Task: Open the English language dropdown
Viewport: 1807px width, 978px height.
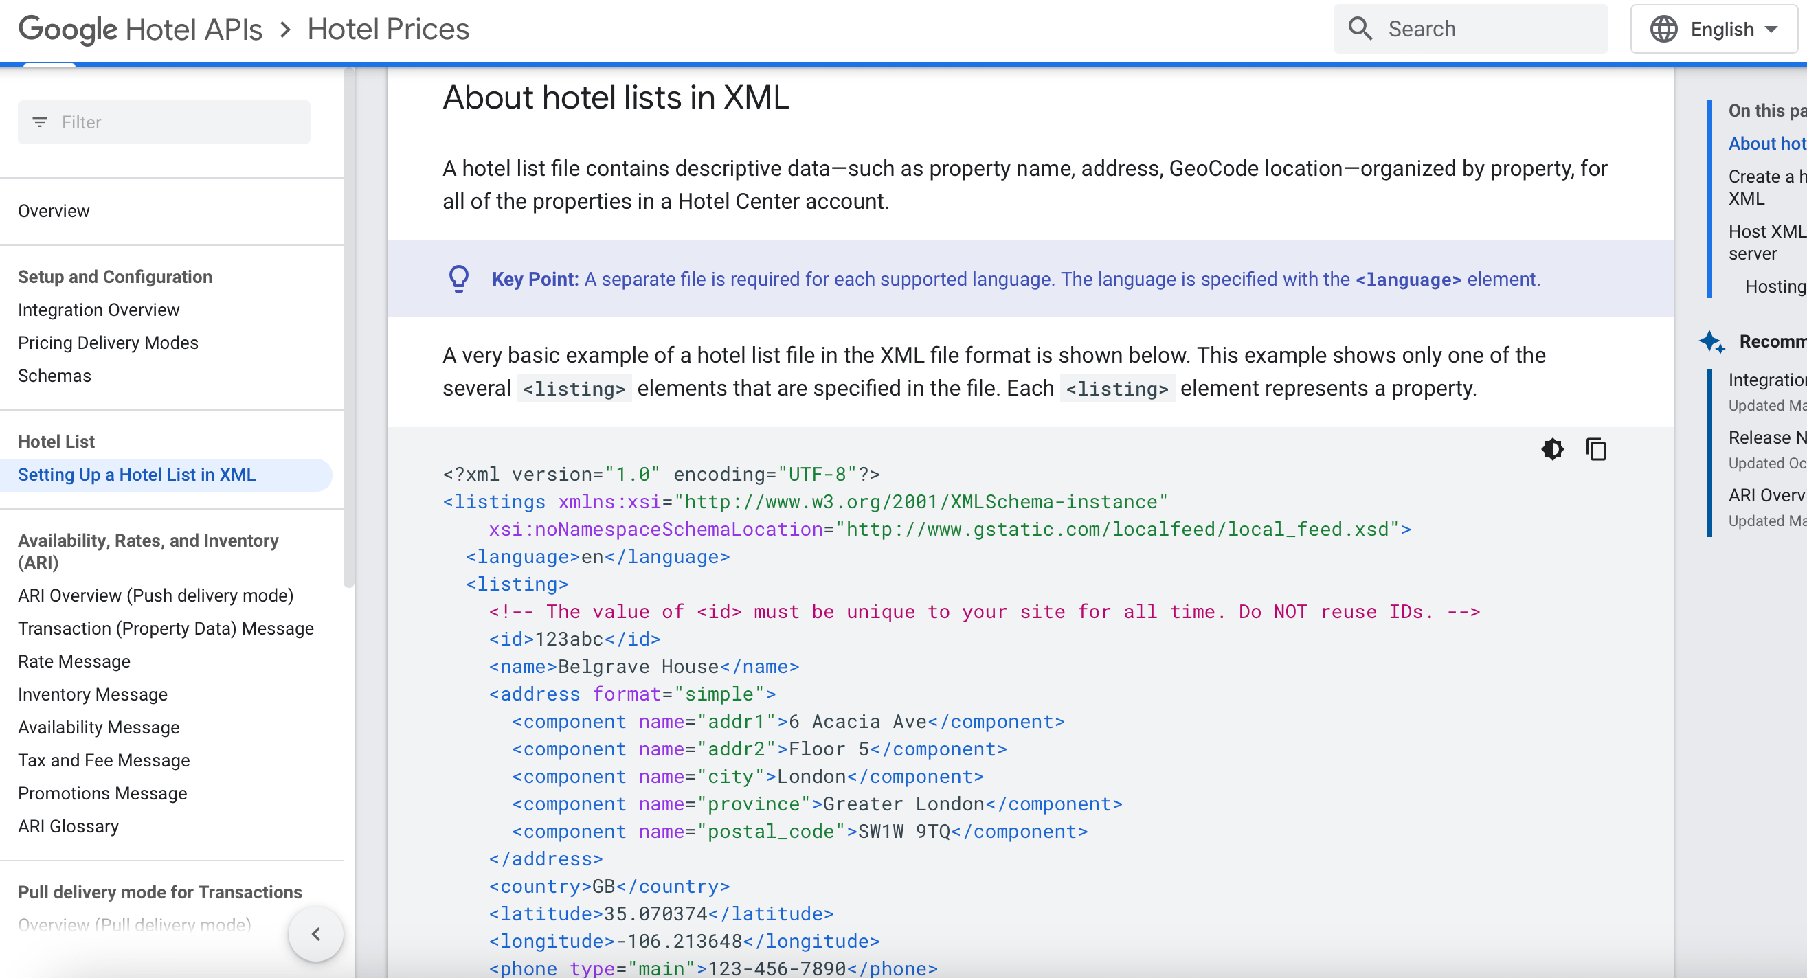Action: [x=1714, y=30]
